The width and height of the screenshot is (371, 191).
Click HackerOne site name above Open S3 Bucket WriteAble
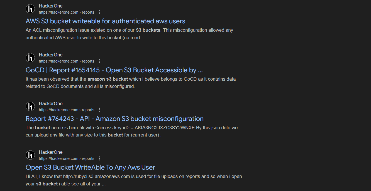pos(51,152)
